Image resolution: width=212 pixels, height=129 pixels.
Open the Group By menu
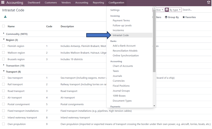click(x=172, y=17)
